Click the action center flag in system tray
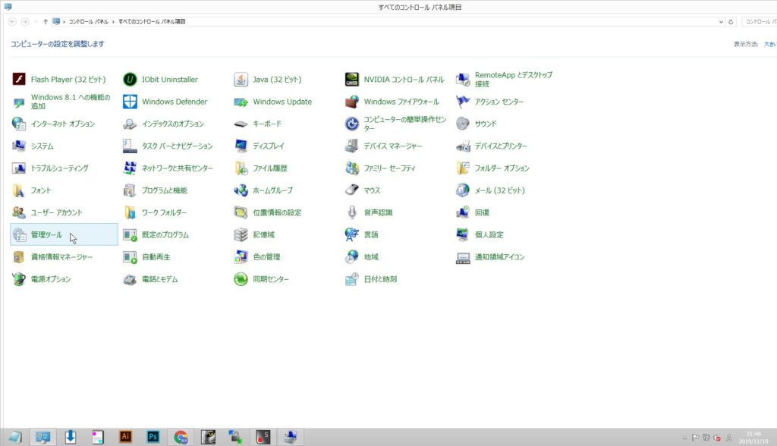777x446 pixels. point(695,438)
